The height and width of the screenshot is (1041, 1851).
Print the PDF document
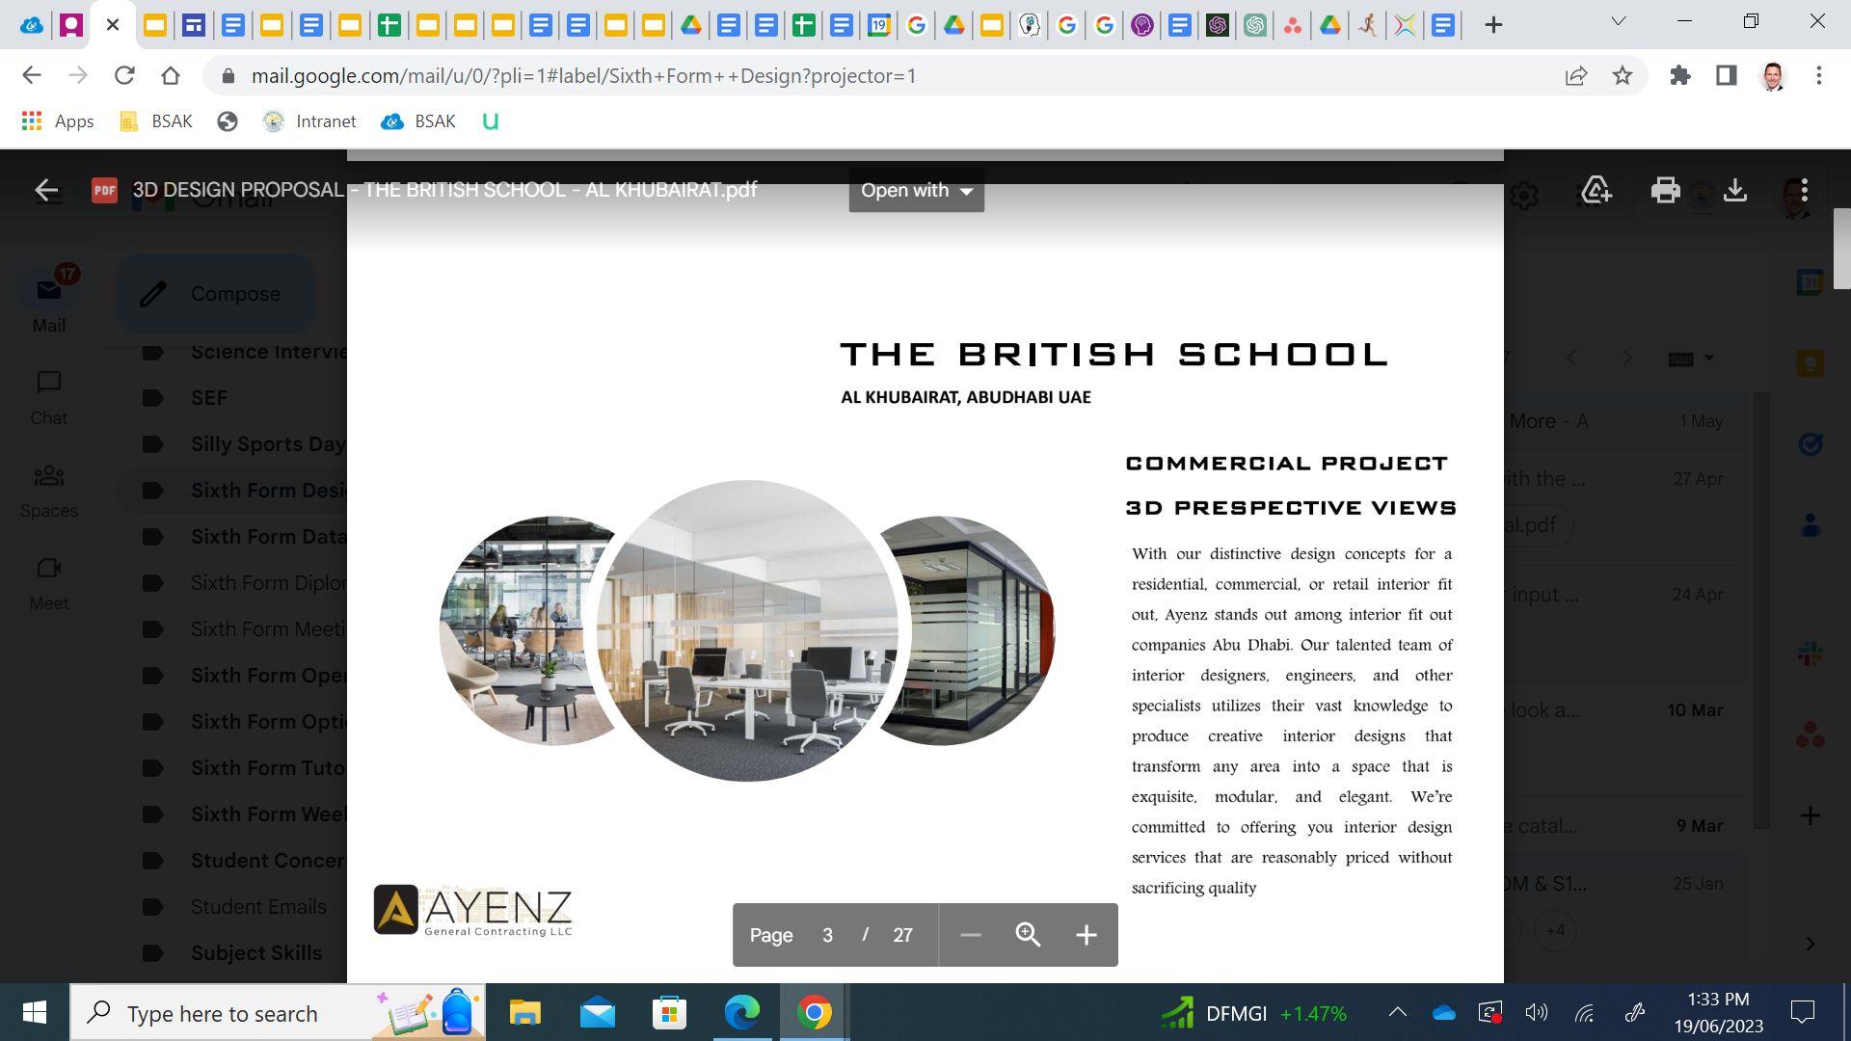pos(1665,190)
